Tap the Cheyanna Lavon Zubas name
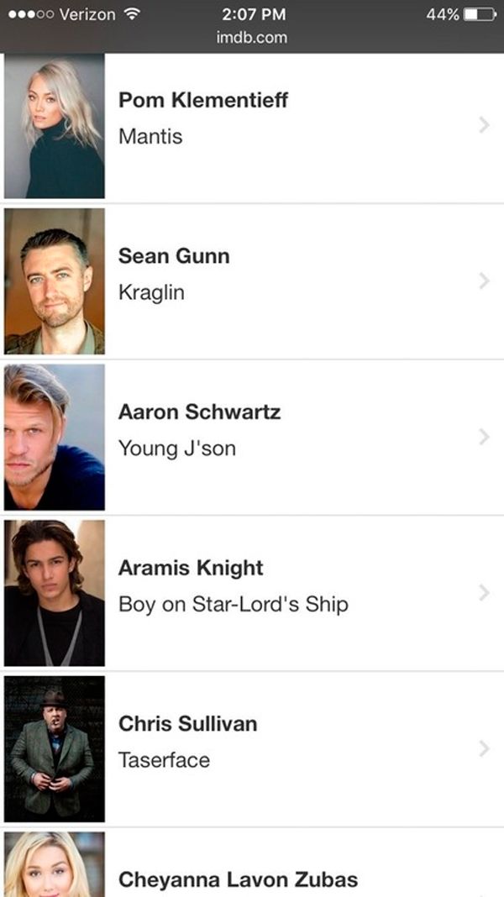This screenshot has width=504, height=897. [238, 879]
